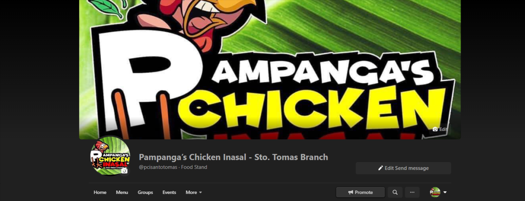The image size is (525, 201).
Task: Open the Pampanga's Chicken cover photo
Action: coord(270,69)
